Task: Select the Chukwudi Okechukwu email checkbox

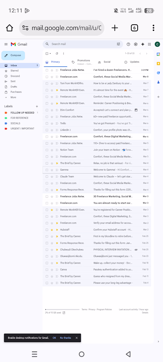Action: tap(47, 250)
